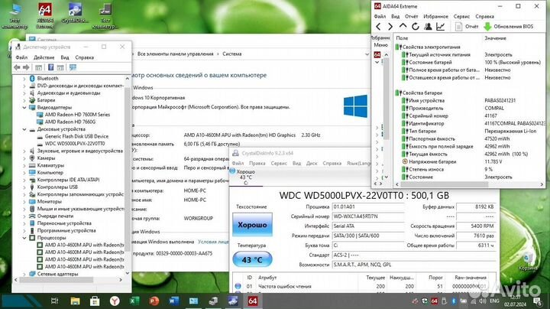550x309 pixels.
Task: Open Условия лицензии link in System window
Action: (x=213, y=242)
